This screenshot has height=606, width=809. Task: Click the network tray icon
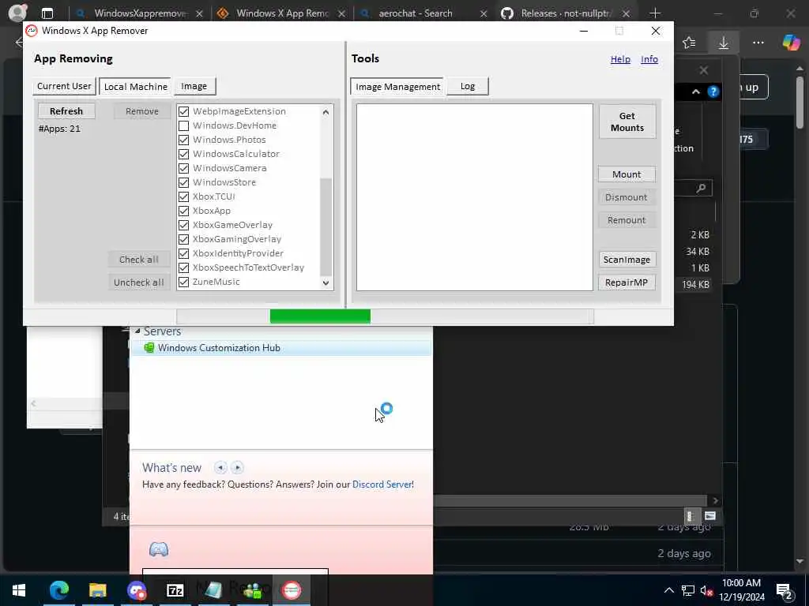pyautogui.click(x=688, y=590)
